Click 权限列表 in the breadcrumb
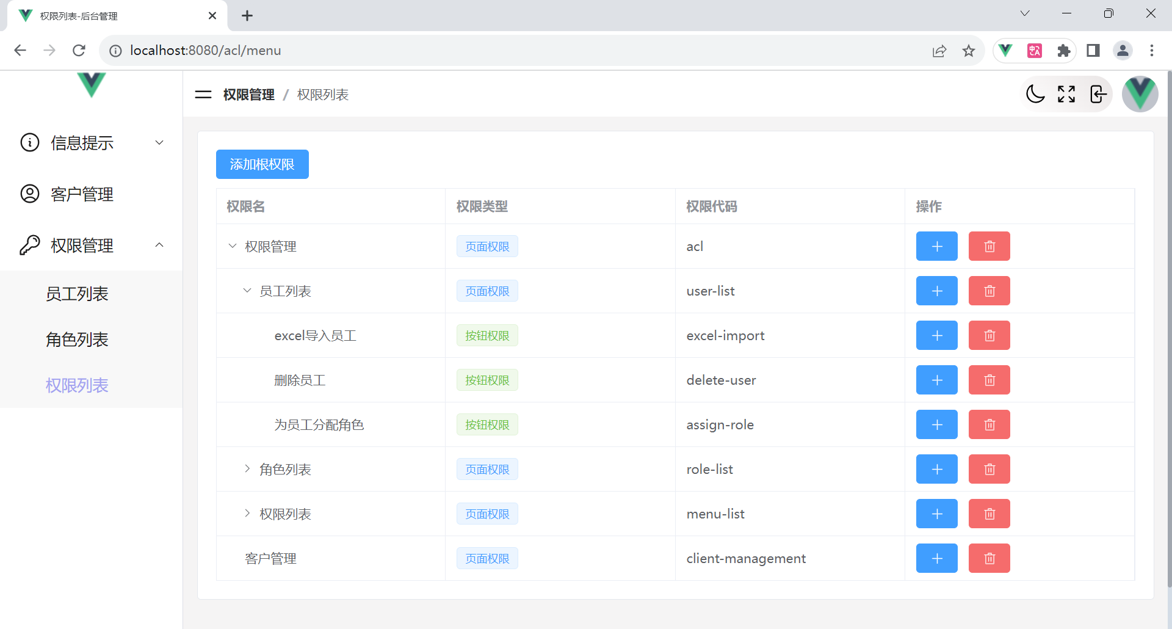Image resolution: width=1172 pixels, height=629 pixels. [323, 95]
